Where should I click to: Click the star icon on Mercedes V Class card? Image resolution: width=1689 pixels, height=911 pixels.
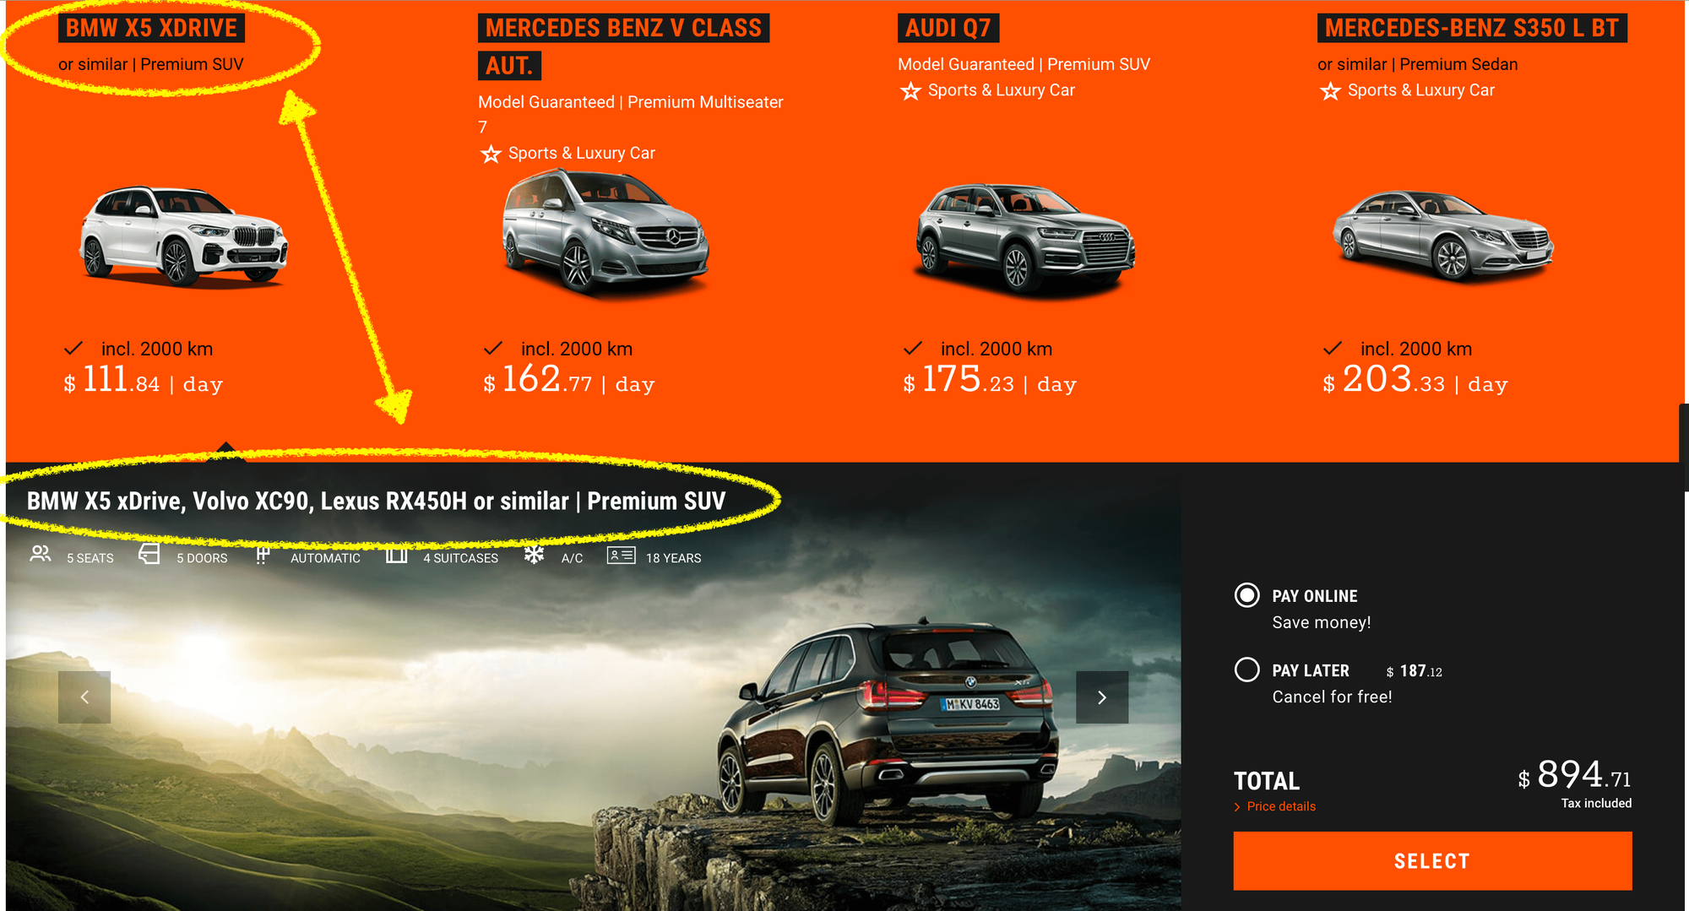pyautogui.click(x=491, y=154)
